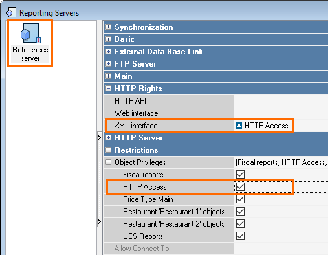Collapse the Object Privileges tree node
The height and width of the screenshot is (255, 328).
[109, 162]
